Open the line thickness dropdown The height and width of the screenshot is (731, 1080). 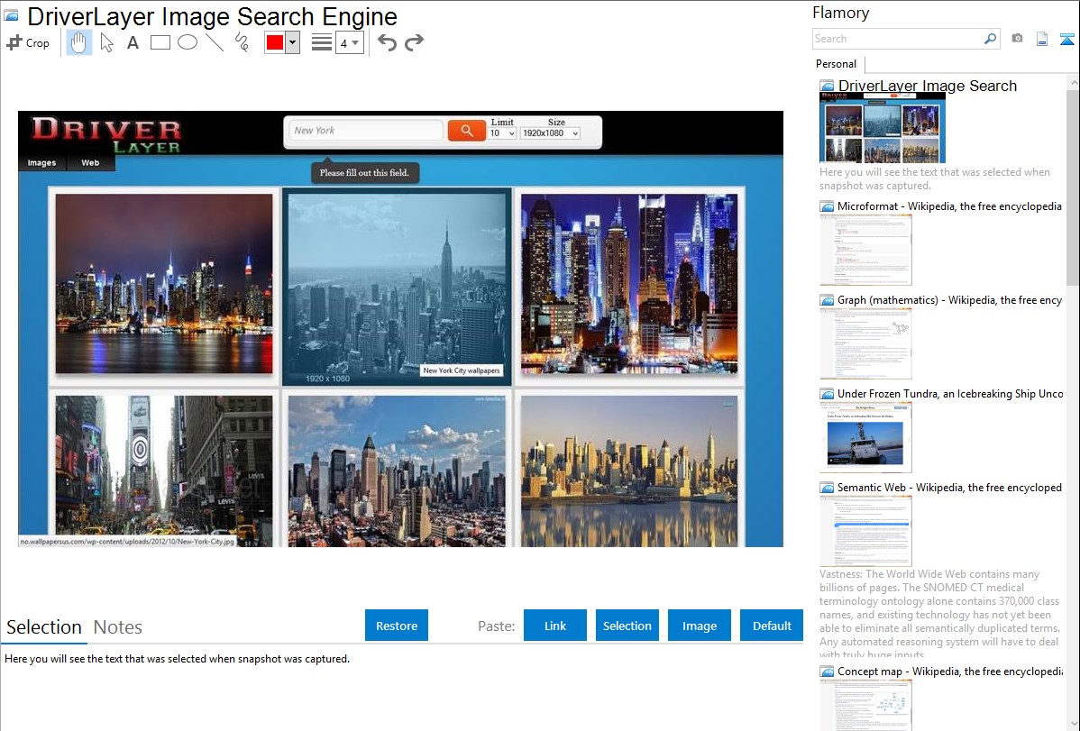click(349, 42)
